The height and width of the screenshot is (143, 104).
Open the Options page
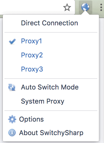[x=31, y=119]
